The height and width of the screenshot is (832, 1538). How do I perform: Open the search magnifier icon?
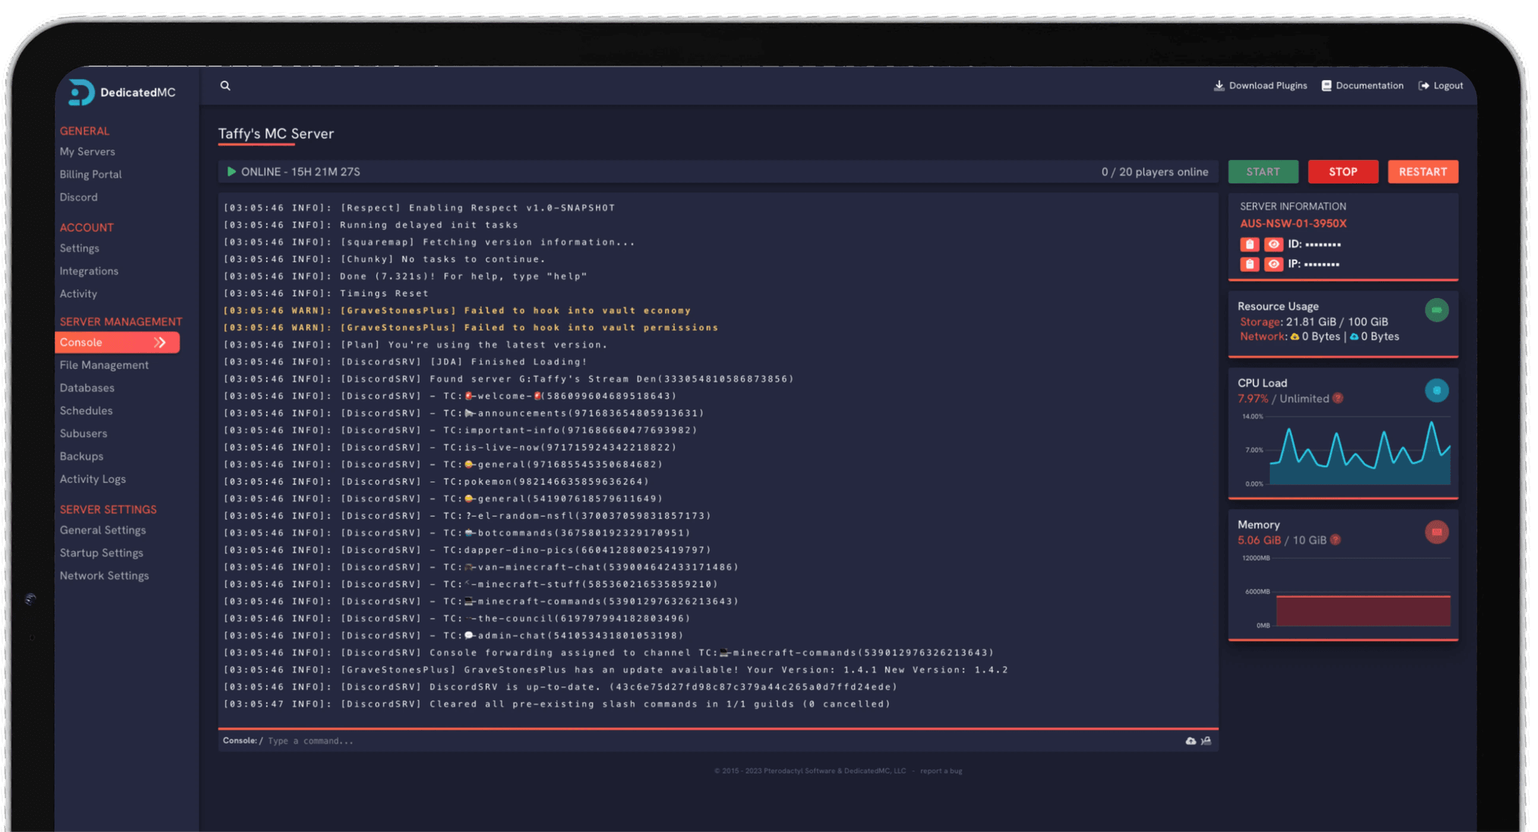tap(225, 86)
